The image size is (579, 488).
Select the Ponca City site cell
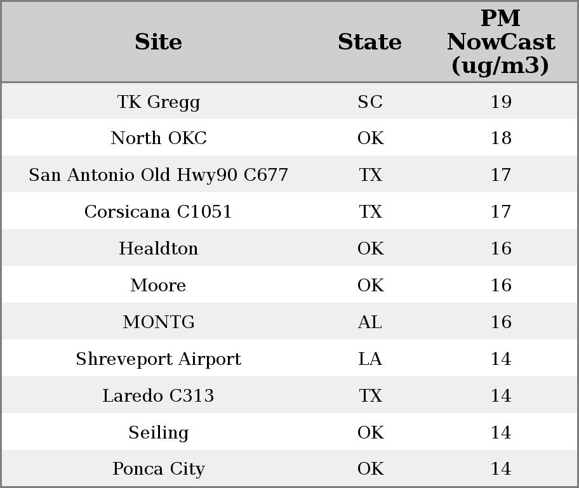158,469
